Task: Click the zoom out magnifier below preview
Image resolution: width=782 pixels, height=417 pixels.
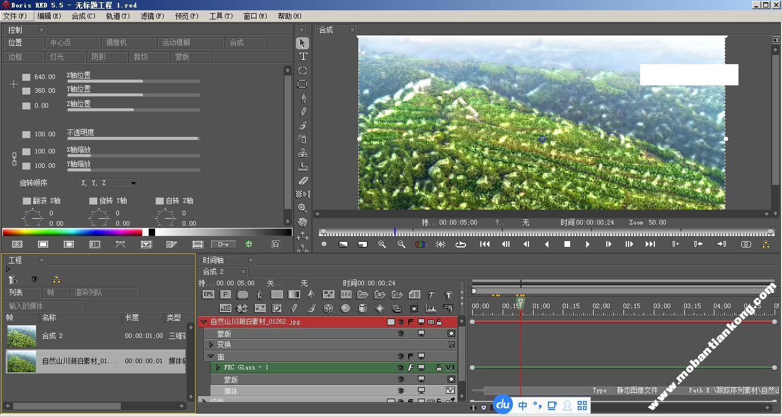Action: (x=401, y=244)
